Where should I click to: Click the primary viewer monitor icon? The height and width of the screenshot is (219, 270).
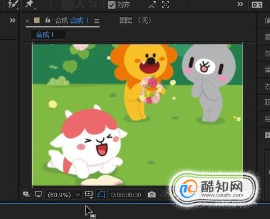click(x=39, y=194)
